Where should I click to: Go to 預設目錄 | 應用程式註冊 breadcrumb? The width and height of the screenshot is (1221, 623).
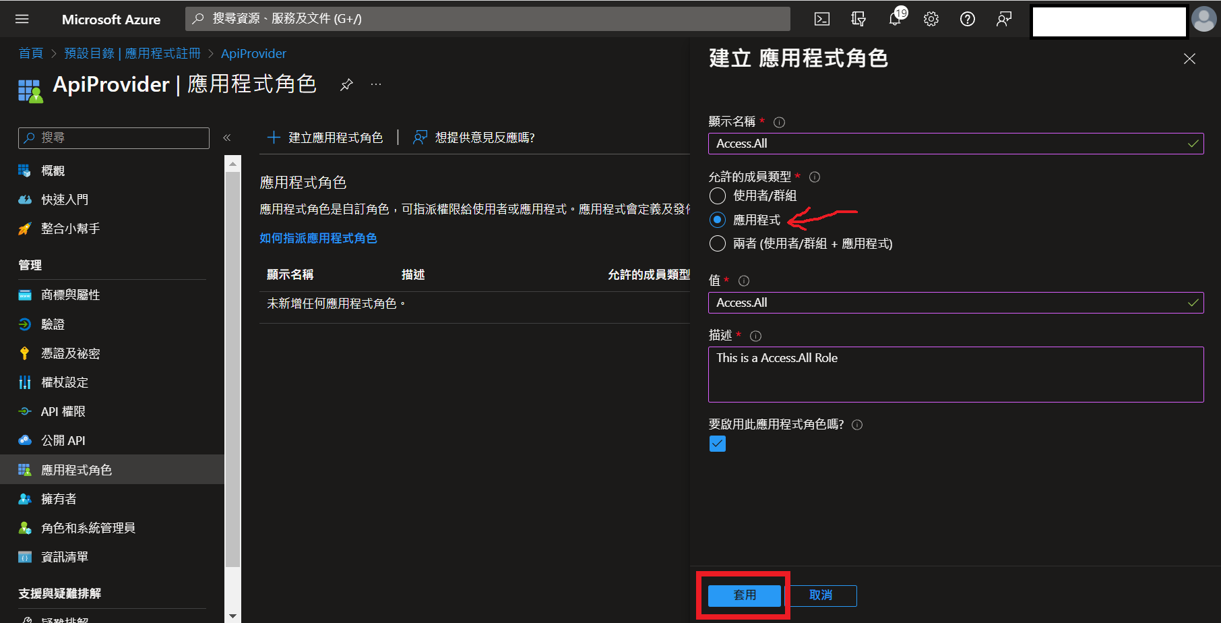[x=132, y=53]
